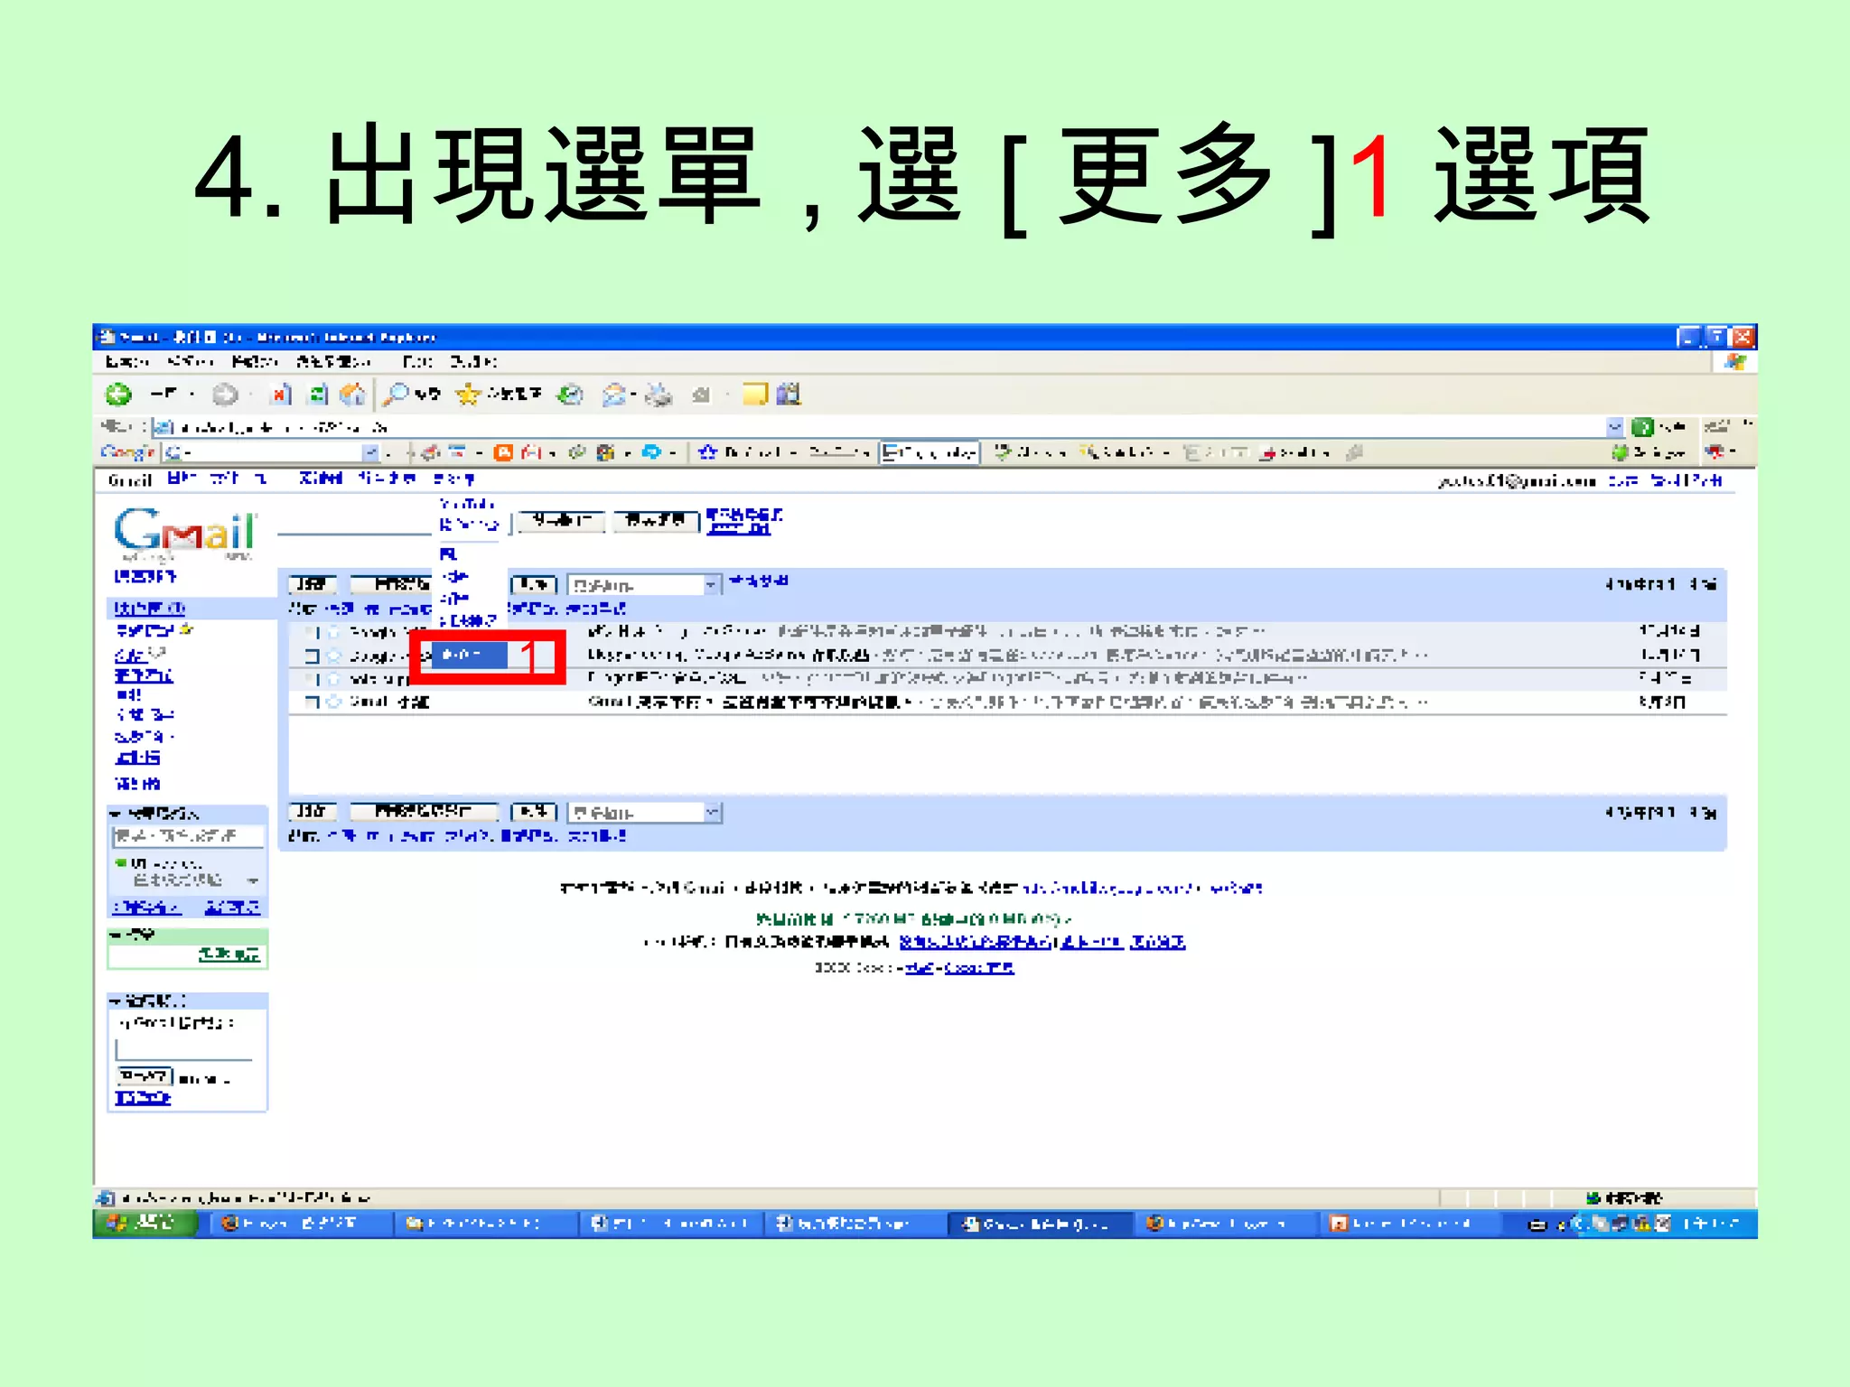Open the bottom actions dropdown below message list
The height and width of the screenshot is (1387, 1850).
(645, 813)
